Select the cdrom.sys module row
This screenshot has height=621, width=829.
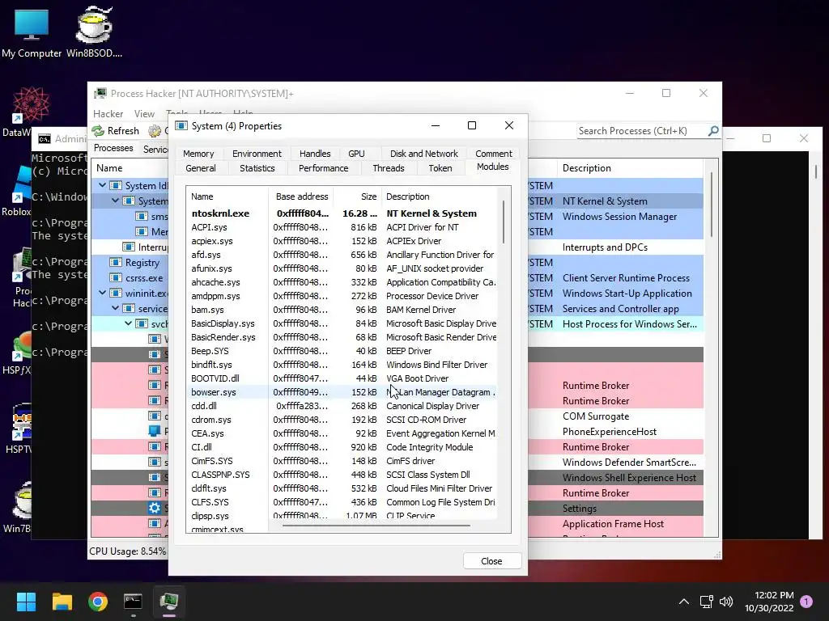[x=342, y=420]
